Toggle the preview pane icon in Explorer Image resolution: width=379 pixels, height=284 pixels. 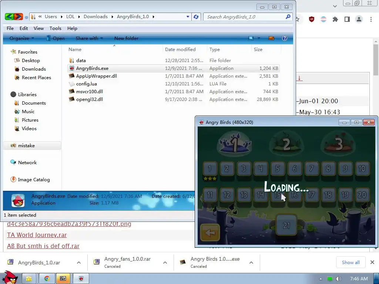pyautogui.click(x=271, y=38)
